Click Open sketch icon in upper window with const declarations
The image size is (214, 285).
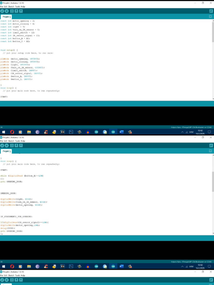tap(16, 11)
